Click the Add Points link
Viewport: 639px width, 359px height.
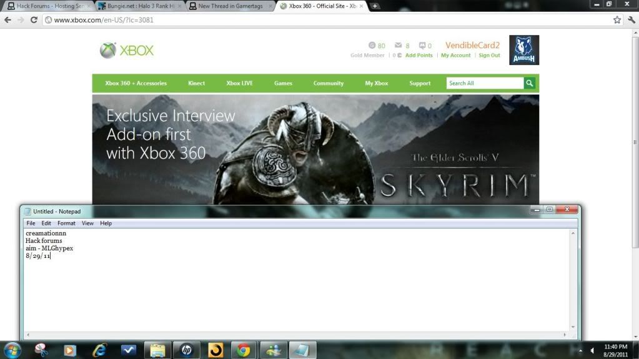(419, 56)
